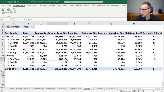Select the 48.04% Database Size cell
This screenshot has height=92, width=164.
pos(134,52)
